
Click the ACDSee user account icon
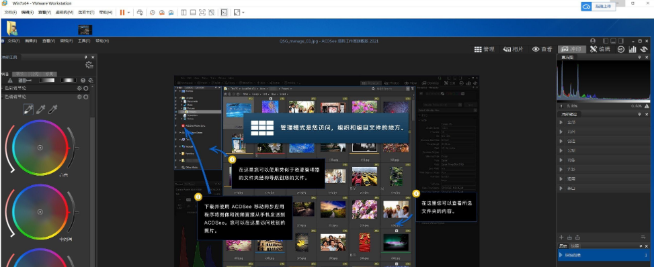click(x=593, y=41)
